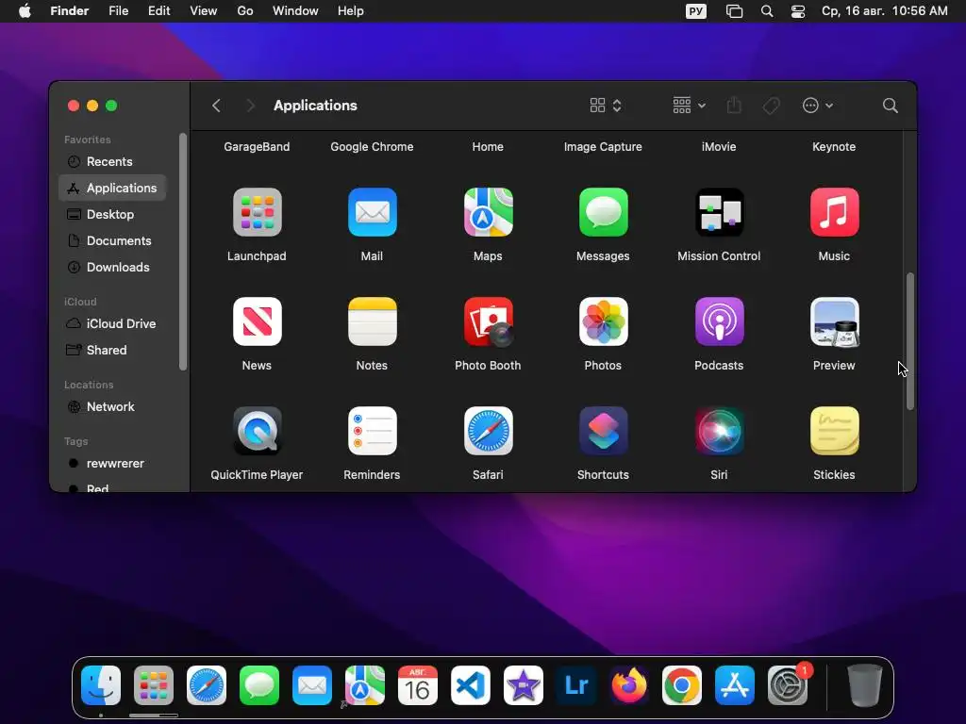Select Applications in the sidebar

pyautogui.click(x=113, y=188)
